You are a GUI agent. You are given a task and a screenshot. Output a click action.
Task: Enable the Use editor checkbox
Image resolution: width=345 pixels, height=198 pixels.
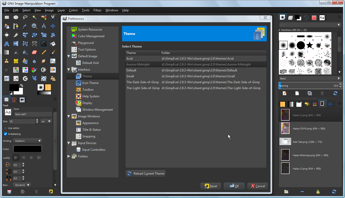[5, 128]
